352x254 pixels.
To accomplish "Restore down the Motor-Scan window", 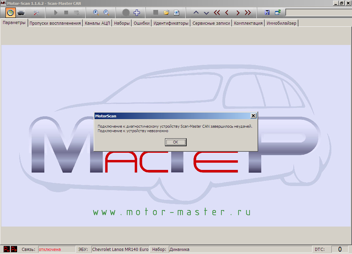I will click(x=342, y=3).
